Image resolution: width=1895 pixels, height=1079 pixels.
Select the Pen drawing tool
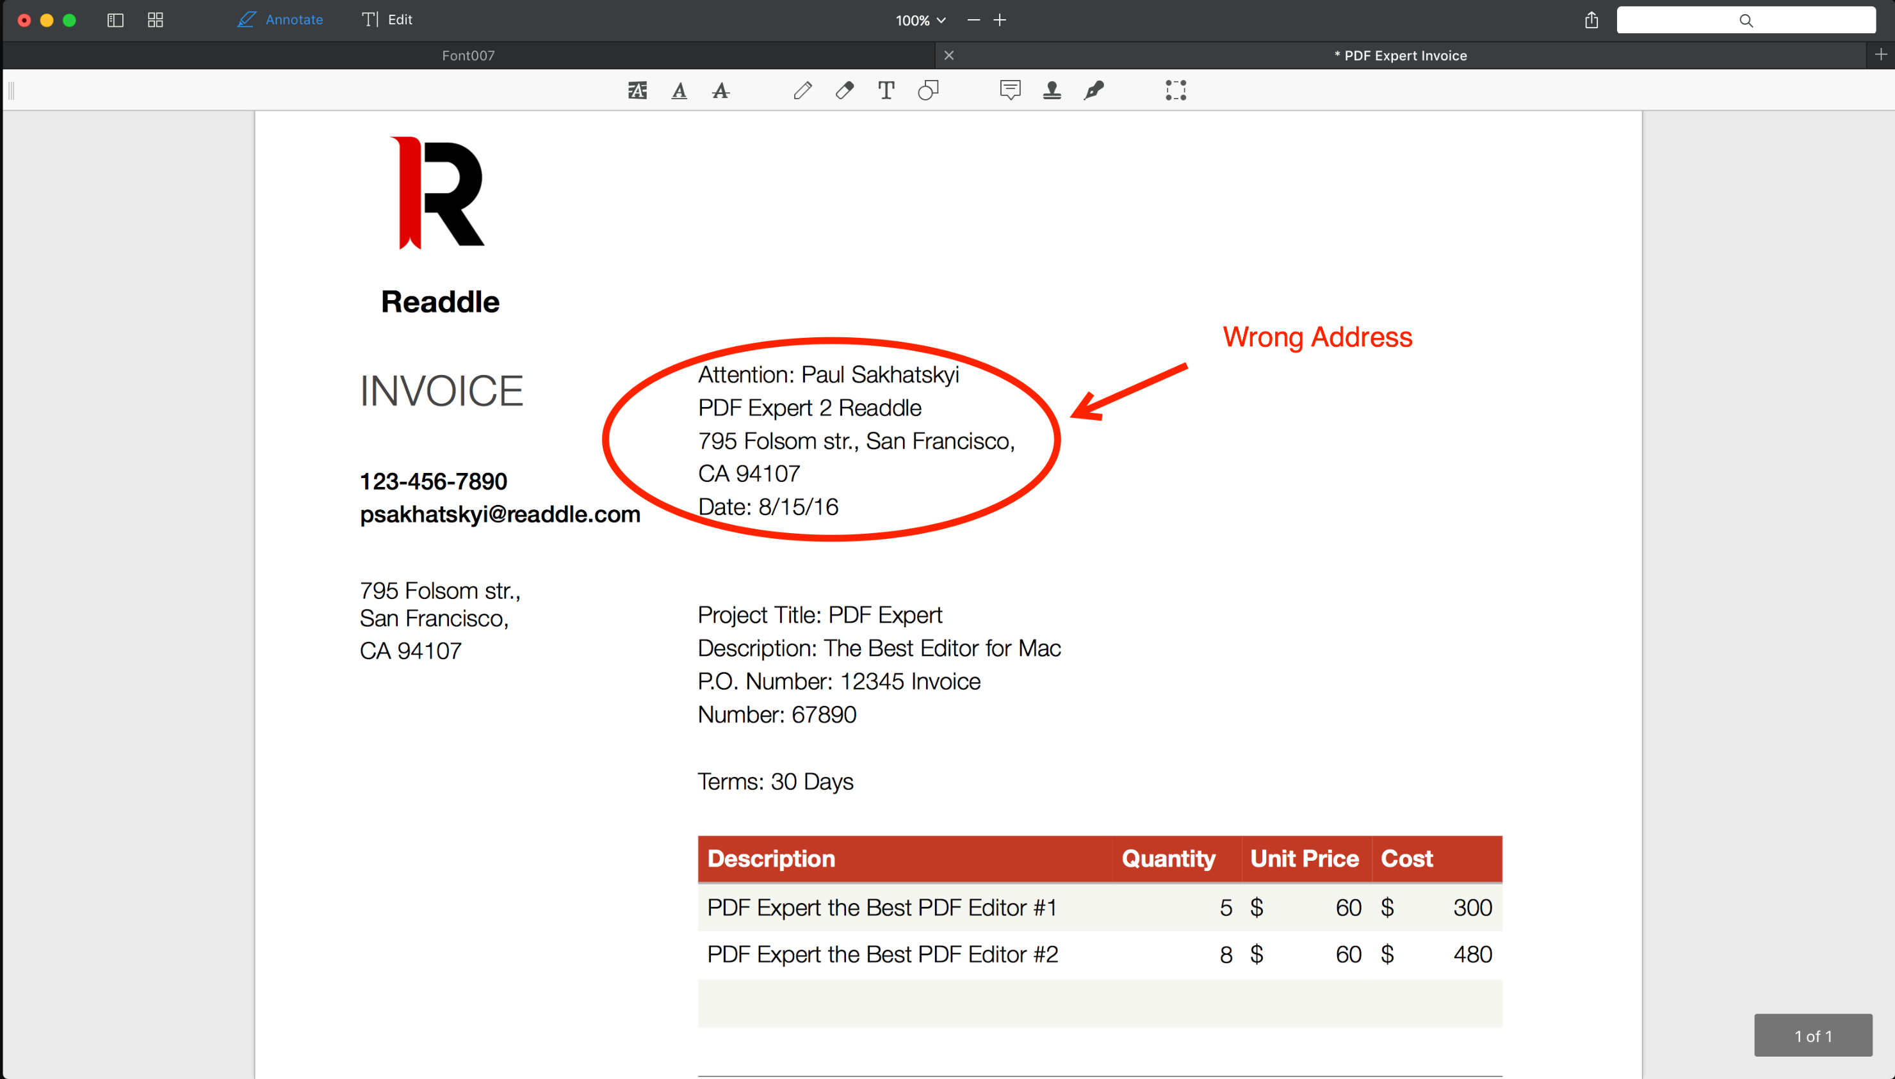point(802,90)
